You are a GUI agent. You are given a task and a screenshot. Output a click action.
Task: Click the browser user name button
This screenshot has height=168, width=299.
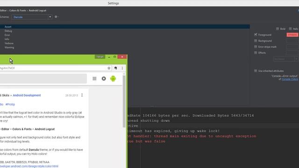click(x=100, y=57)
